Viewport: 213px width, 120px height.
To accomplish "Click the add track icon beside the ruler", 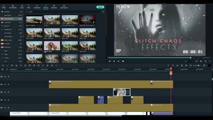I will pos(2,70).
